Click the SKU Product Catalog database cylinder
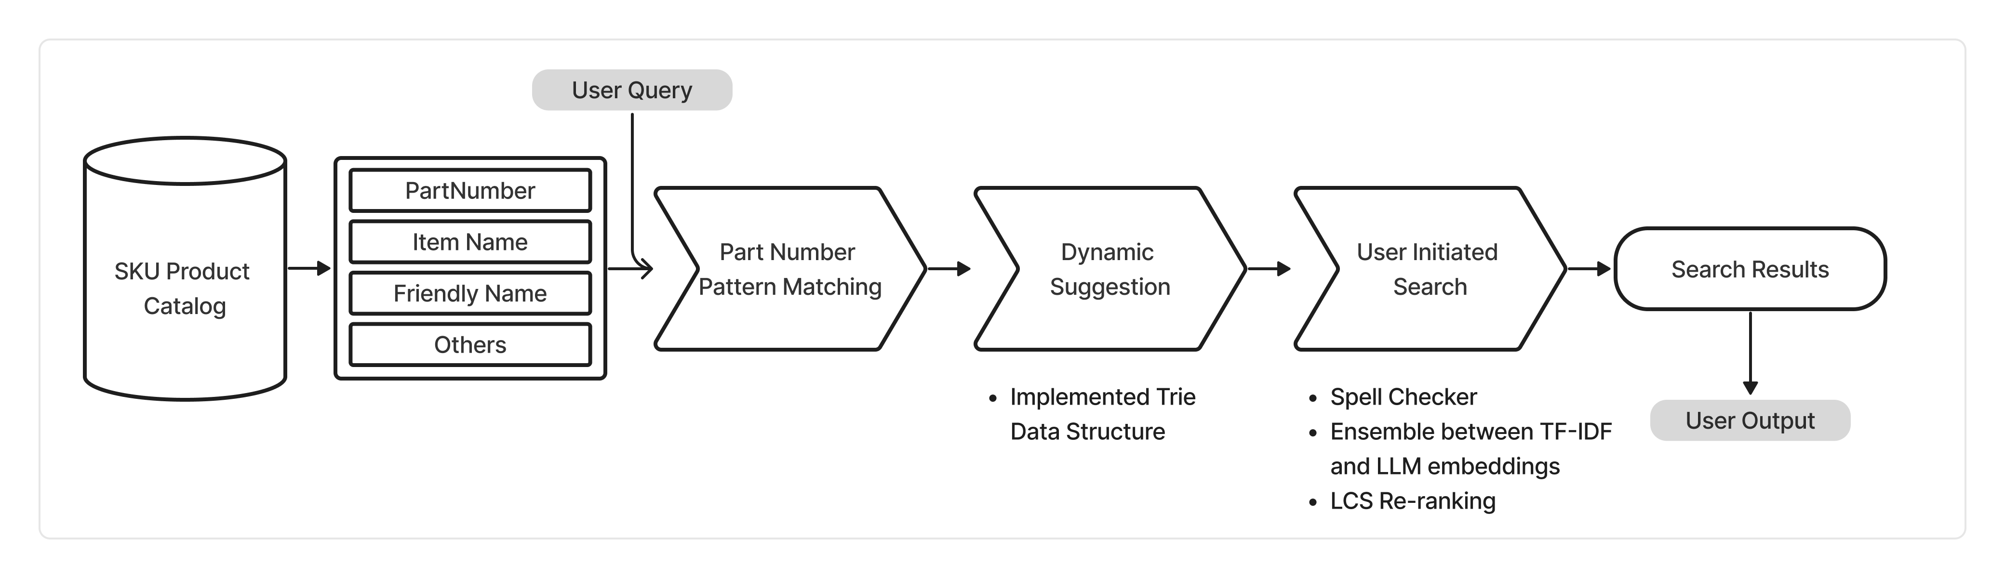The height and width of the screenshot is (578, 2005). (x=185, y=287)
